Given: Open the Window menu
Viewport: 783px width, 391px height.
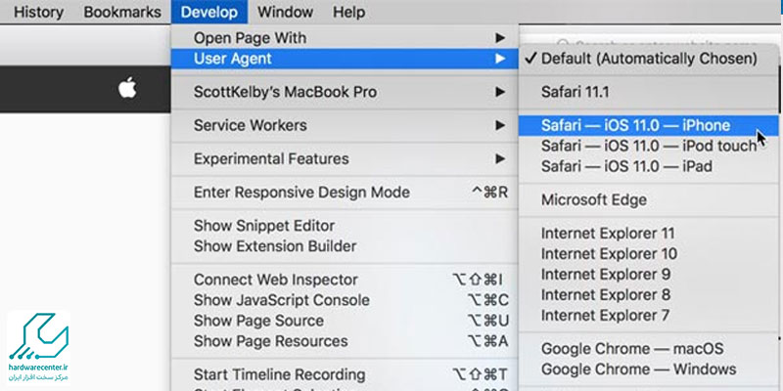Looking at the screenshot, I should click(x=286, y=12).
